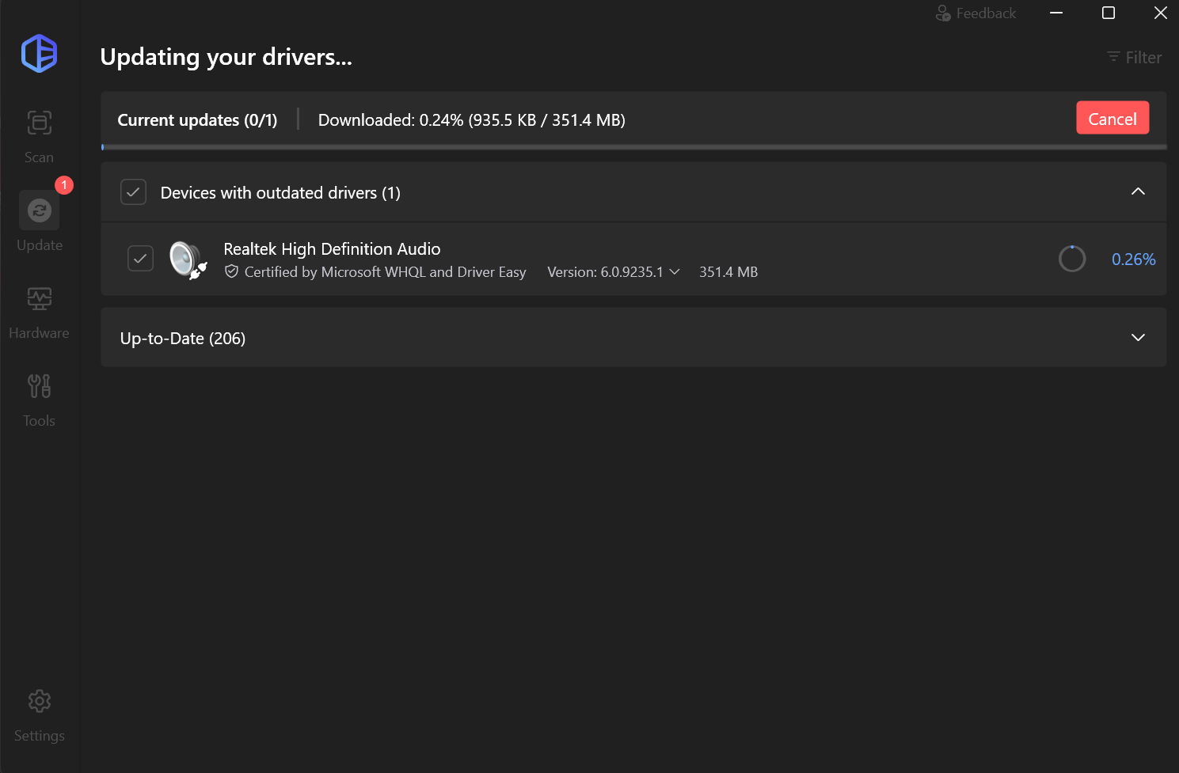Go to the Update page in the sidebar
The image size is (1179, 773).
(x=39, y=222)
